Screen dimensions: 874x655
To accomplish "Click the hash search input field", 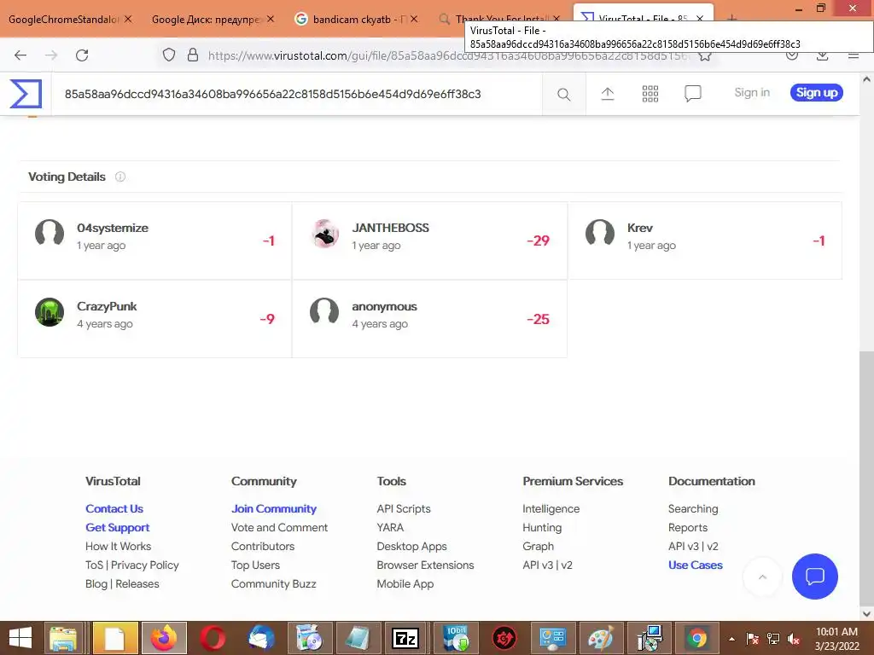I will [296, 94].
